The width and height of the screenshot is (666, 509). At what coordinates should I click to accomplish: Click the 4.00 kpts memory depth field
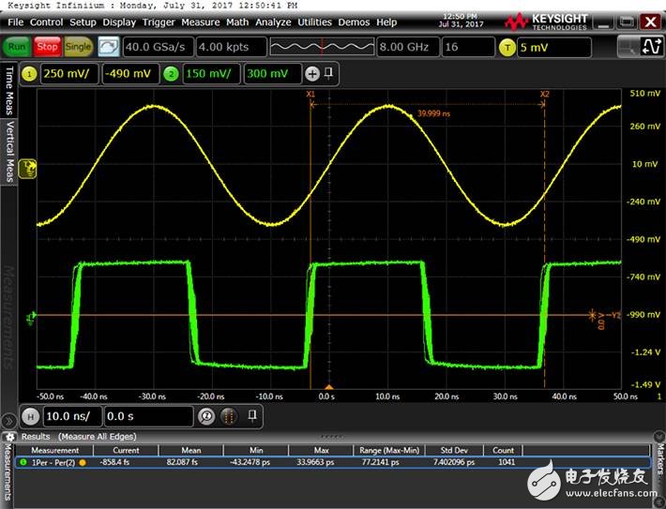click(232, 47)
